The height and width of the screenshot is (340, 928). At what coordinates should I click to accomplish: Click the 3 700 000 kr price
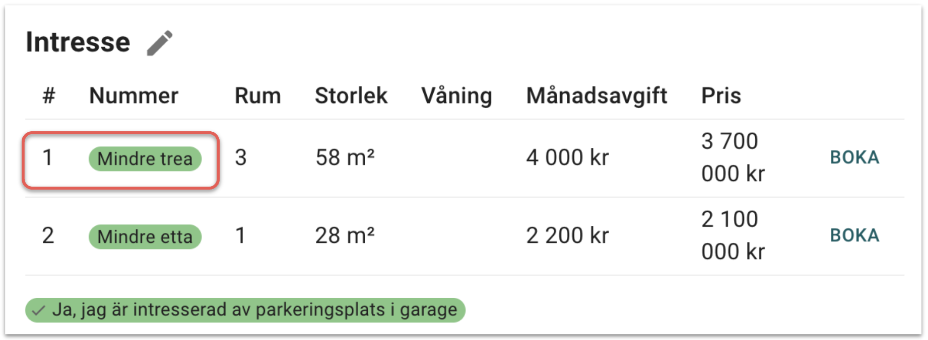coord(733,157)
